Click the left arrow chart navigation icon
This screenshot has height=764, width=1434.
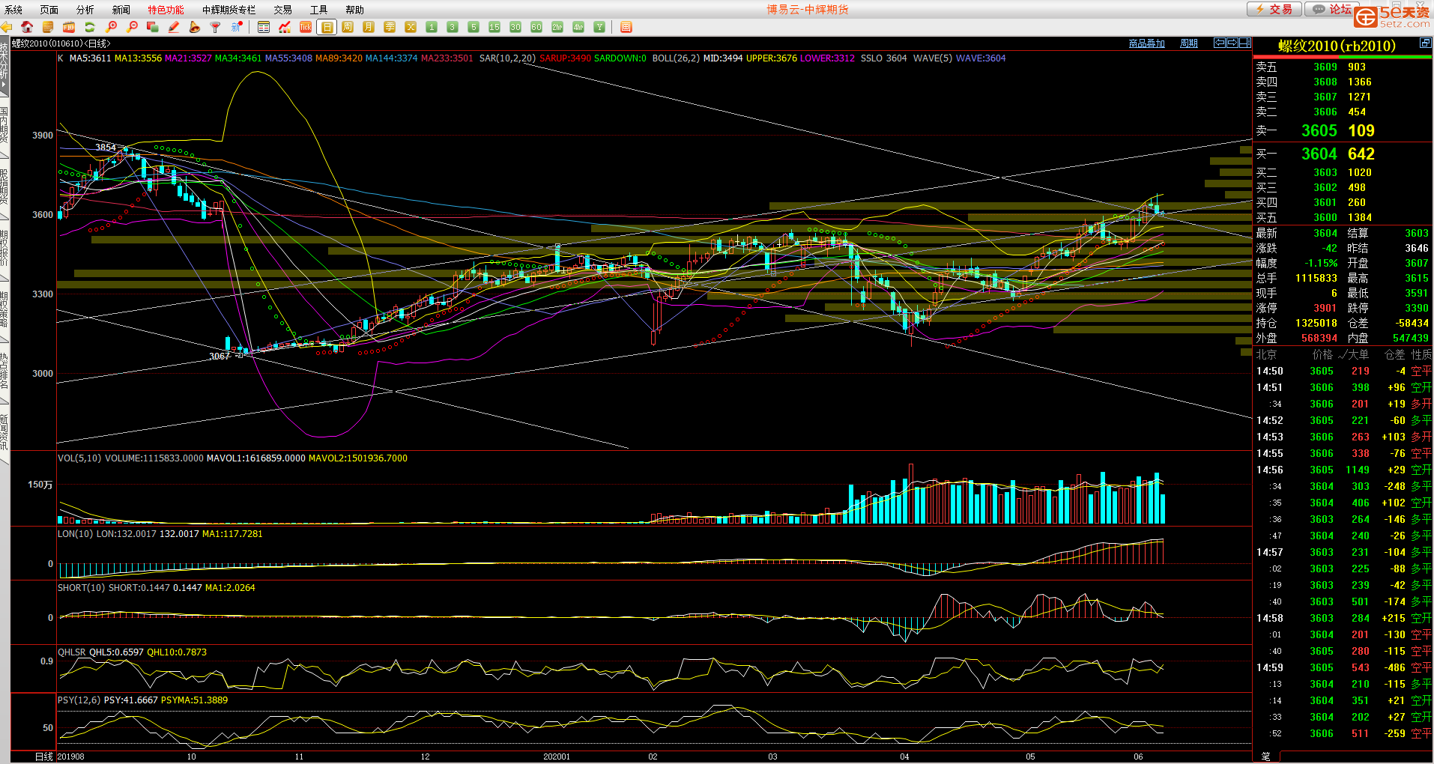coord(1220,43)
